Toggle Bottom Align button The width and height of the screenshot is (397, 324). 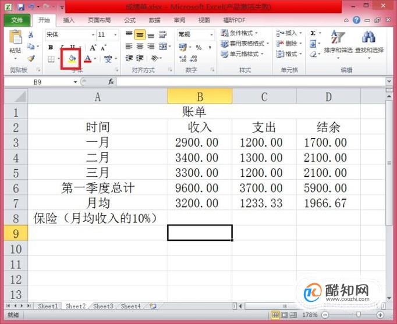pyautogui.click(x=151, y=35)
